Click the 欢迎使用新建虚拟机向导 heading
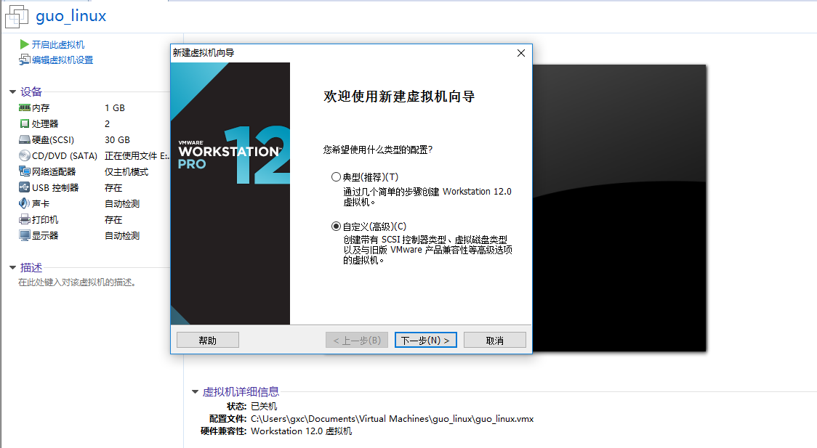This screenshot has height=448, width=817. pyautogui.click(x=399, y=97)
